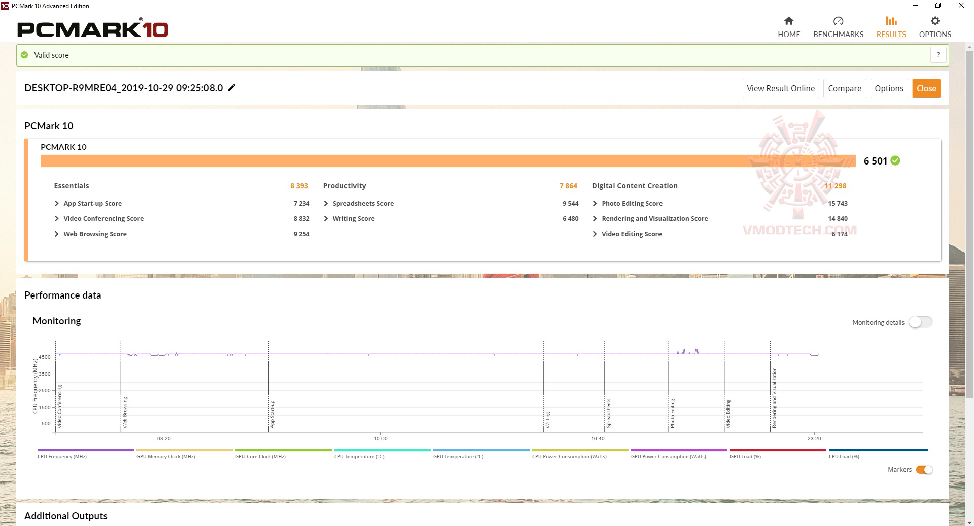Click the pencil icon to rename result
Viewport: 974px width, 526px height.
click(x=232, y=88)
